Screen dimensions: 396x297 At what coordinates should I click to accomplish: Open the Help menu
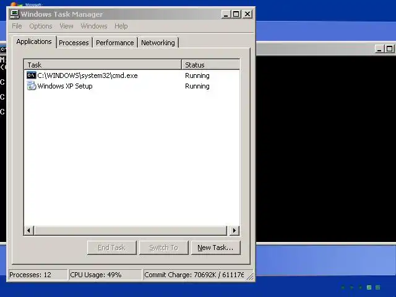121,26
